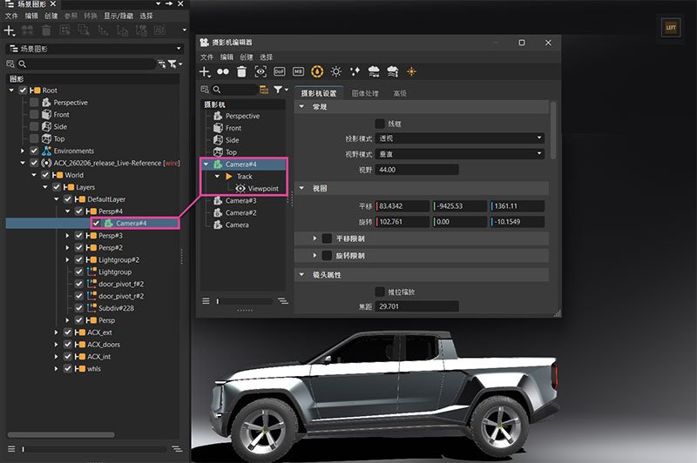
Task: Open the 编辑 menu in Scenegraph
Action: click(x=31, y=16)
